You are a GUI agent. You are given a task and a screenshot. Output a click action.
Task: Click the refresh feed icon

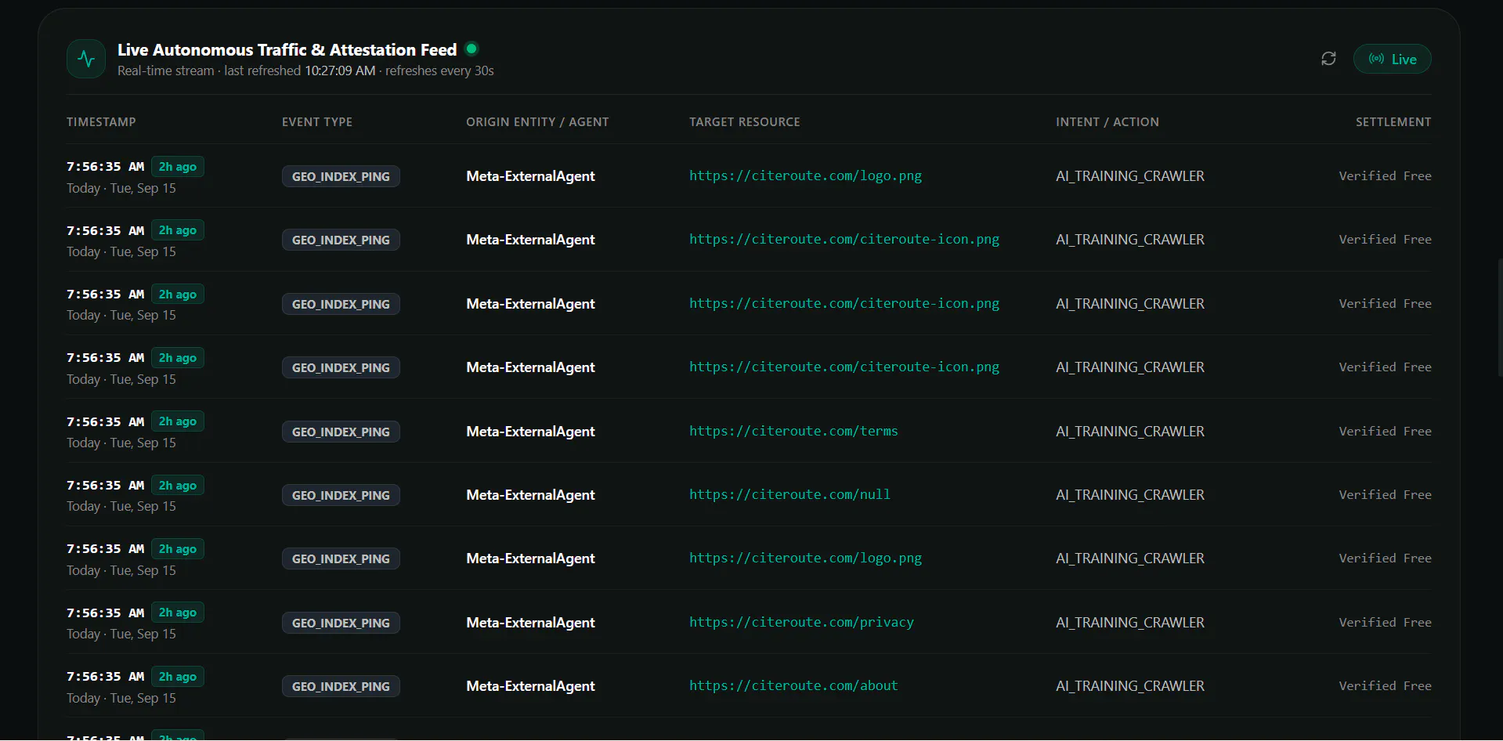(1328, 59)
